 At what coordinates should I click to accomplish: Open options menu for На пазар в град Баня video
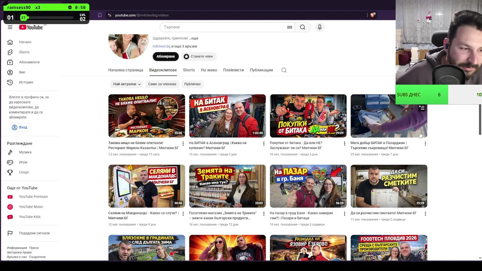coord(345,213)
